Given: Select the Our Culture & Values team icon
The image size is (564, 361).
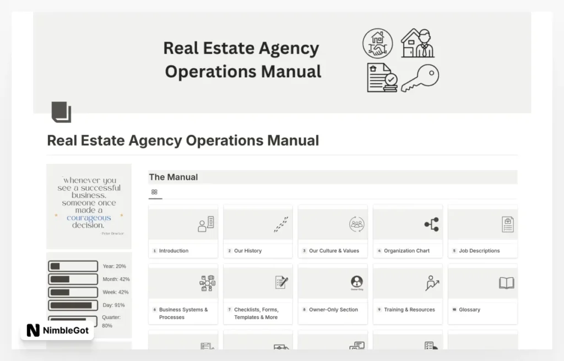Looking at the screenshot, I should [x=356, y=224].
